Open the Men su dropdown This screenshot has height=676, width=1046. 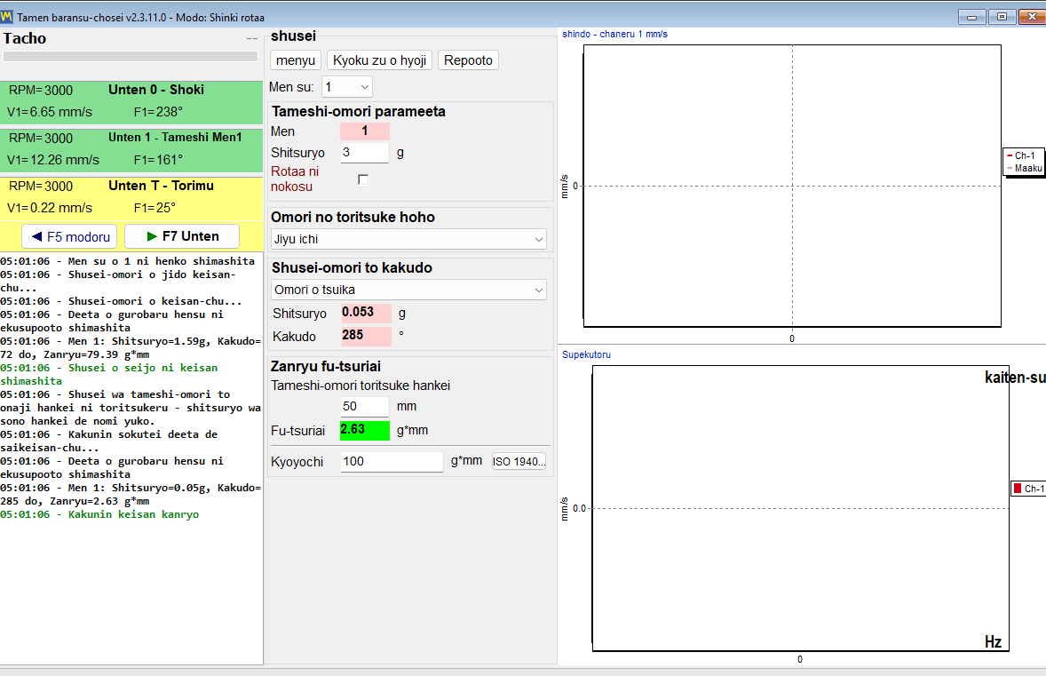(x=347, y=87)
